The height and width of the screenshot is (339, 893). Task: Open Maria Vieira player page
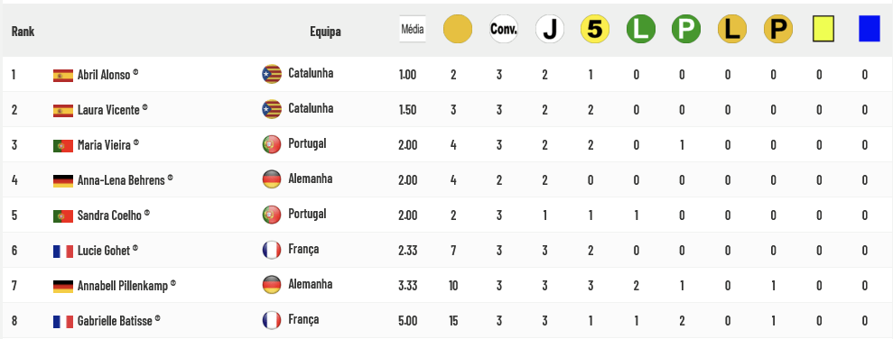pyautogui.click(x=104, y=145)
